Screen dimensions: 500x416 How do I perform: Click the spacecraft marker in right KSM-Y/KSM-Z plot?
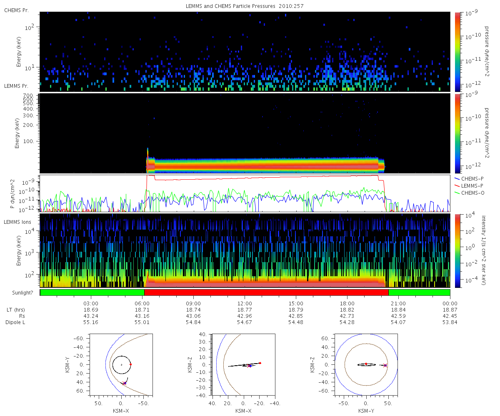click(x=385, y=366)
